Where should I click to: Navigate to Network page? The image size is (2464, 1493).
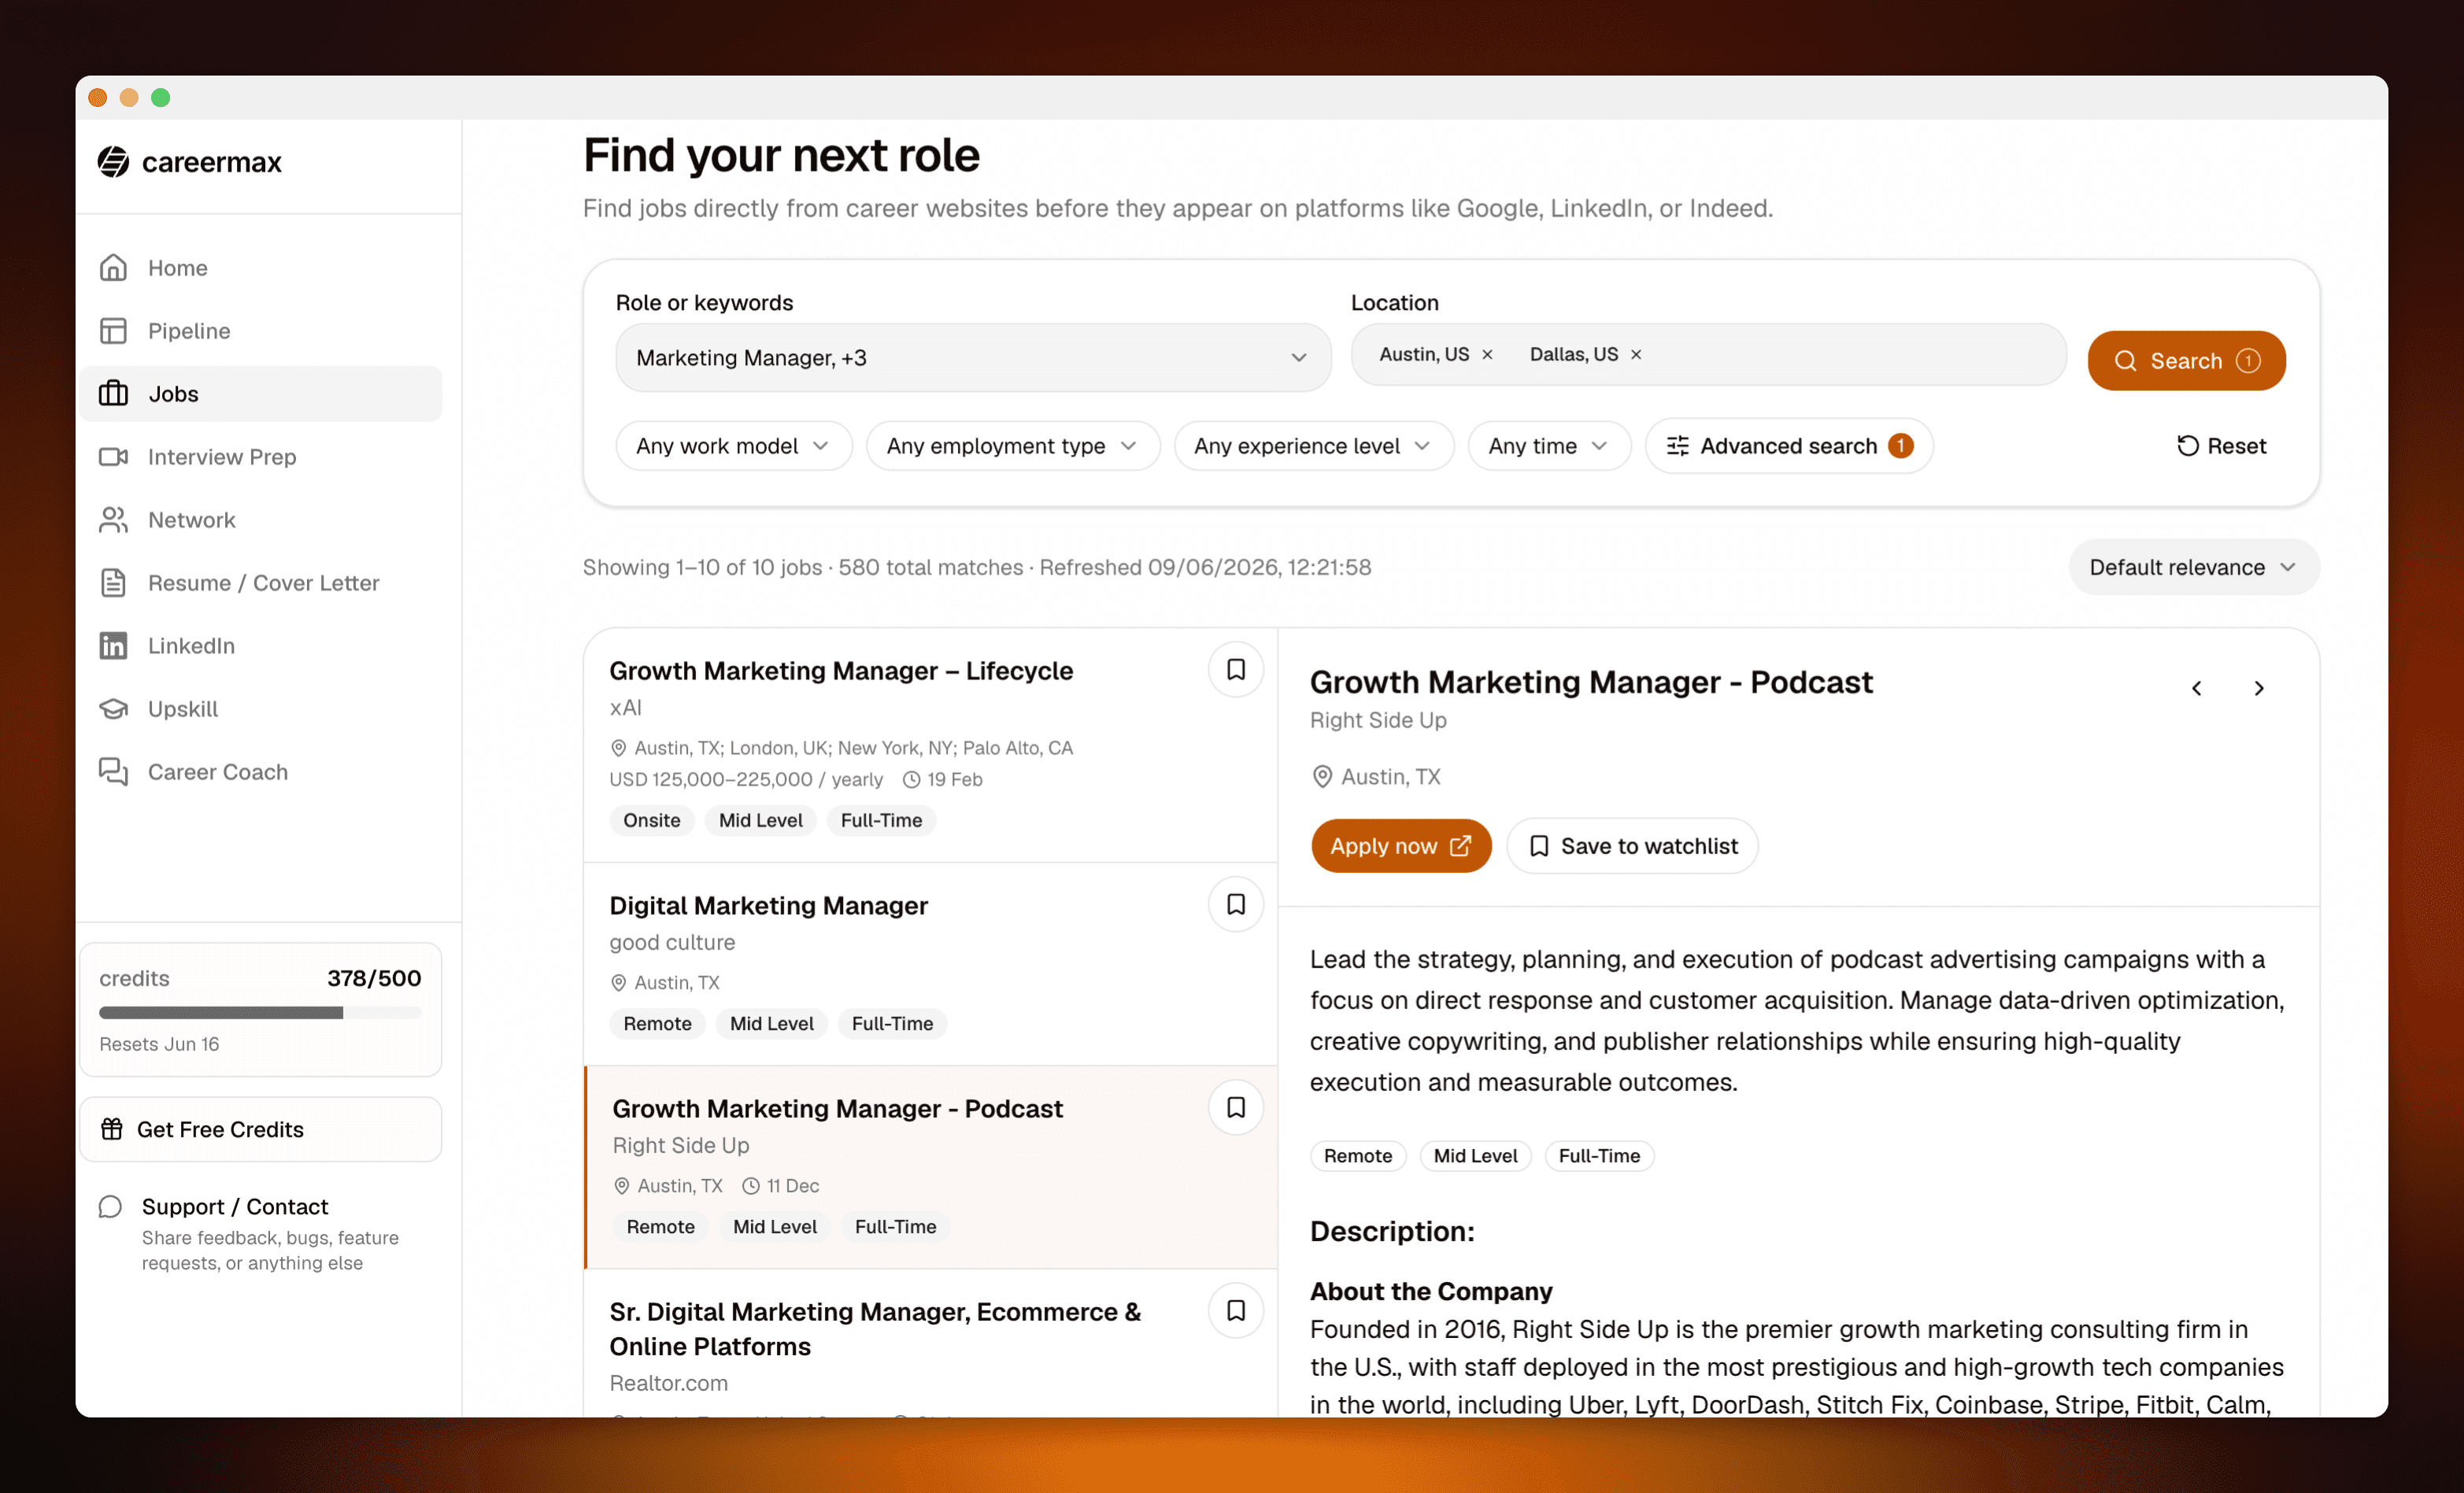pos(260,520)
